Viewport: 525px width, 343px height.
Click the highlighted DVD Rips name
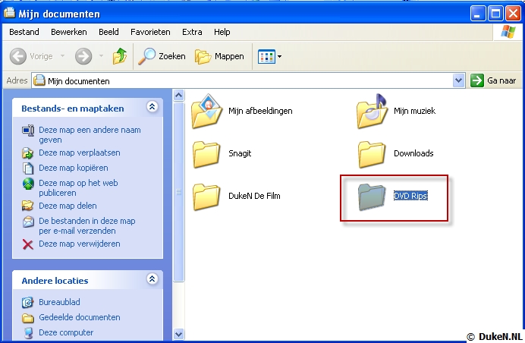[410, 196]
